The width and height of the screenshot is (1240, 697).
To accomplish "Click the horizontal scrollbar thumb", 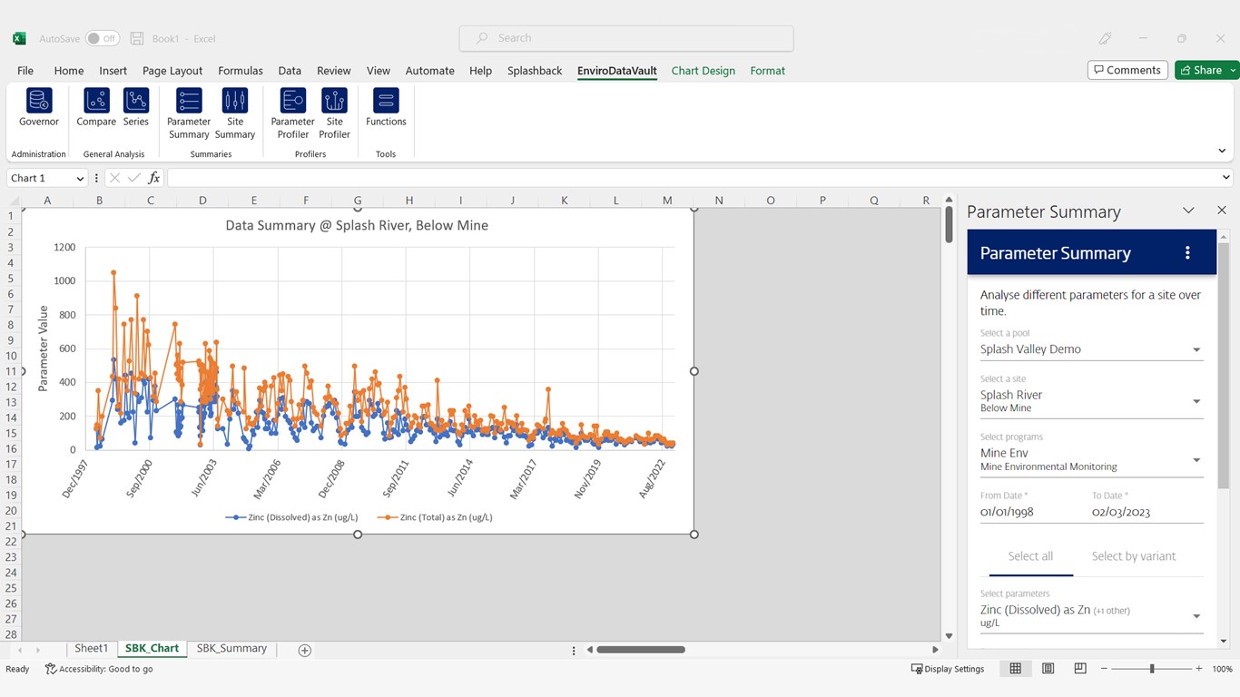I will click(641, 650).
